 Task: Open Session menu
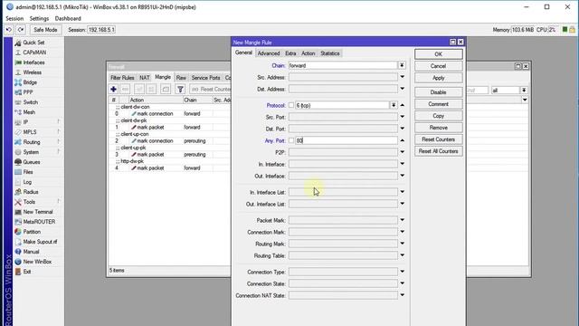14,18
